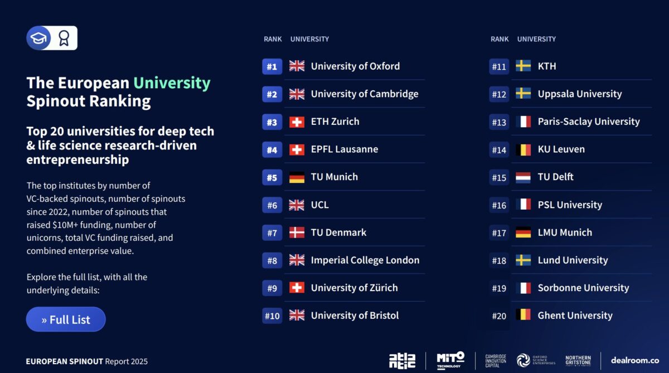Click the Oxford Science Enterprises spiral logo
669x373 pixels.
tap(525, 361)
